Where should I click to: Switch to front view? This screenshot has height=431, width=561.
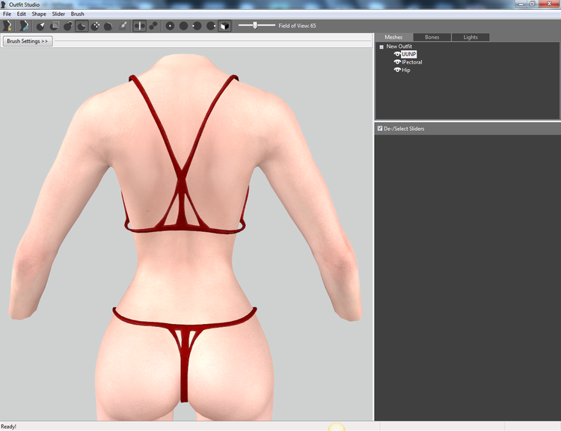(x=170, y=25)
